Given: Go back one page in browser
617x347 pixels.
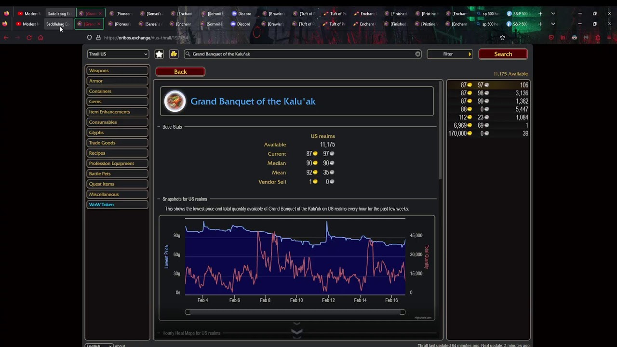Looking at the screenshot, I should pyautogui.click(x=6, y=38).
